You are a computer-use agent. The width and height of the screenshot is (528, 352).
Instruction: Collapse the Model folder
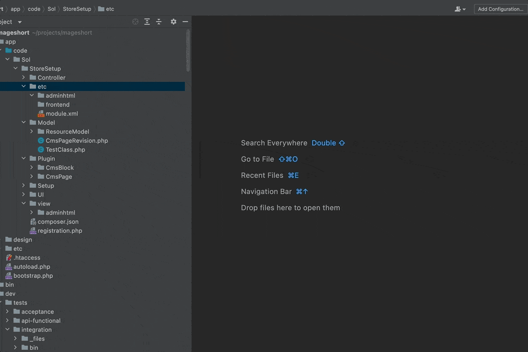(x=24, y=122)
